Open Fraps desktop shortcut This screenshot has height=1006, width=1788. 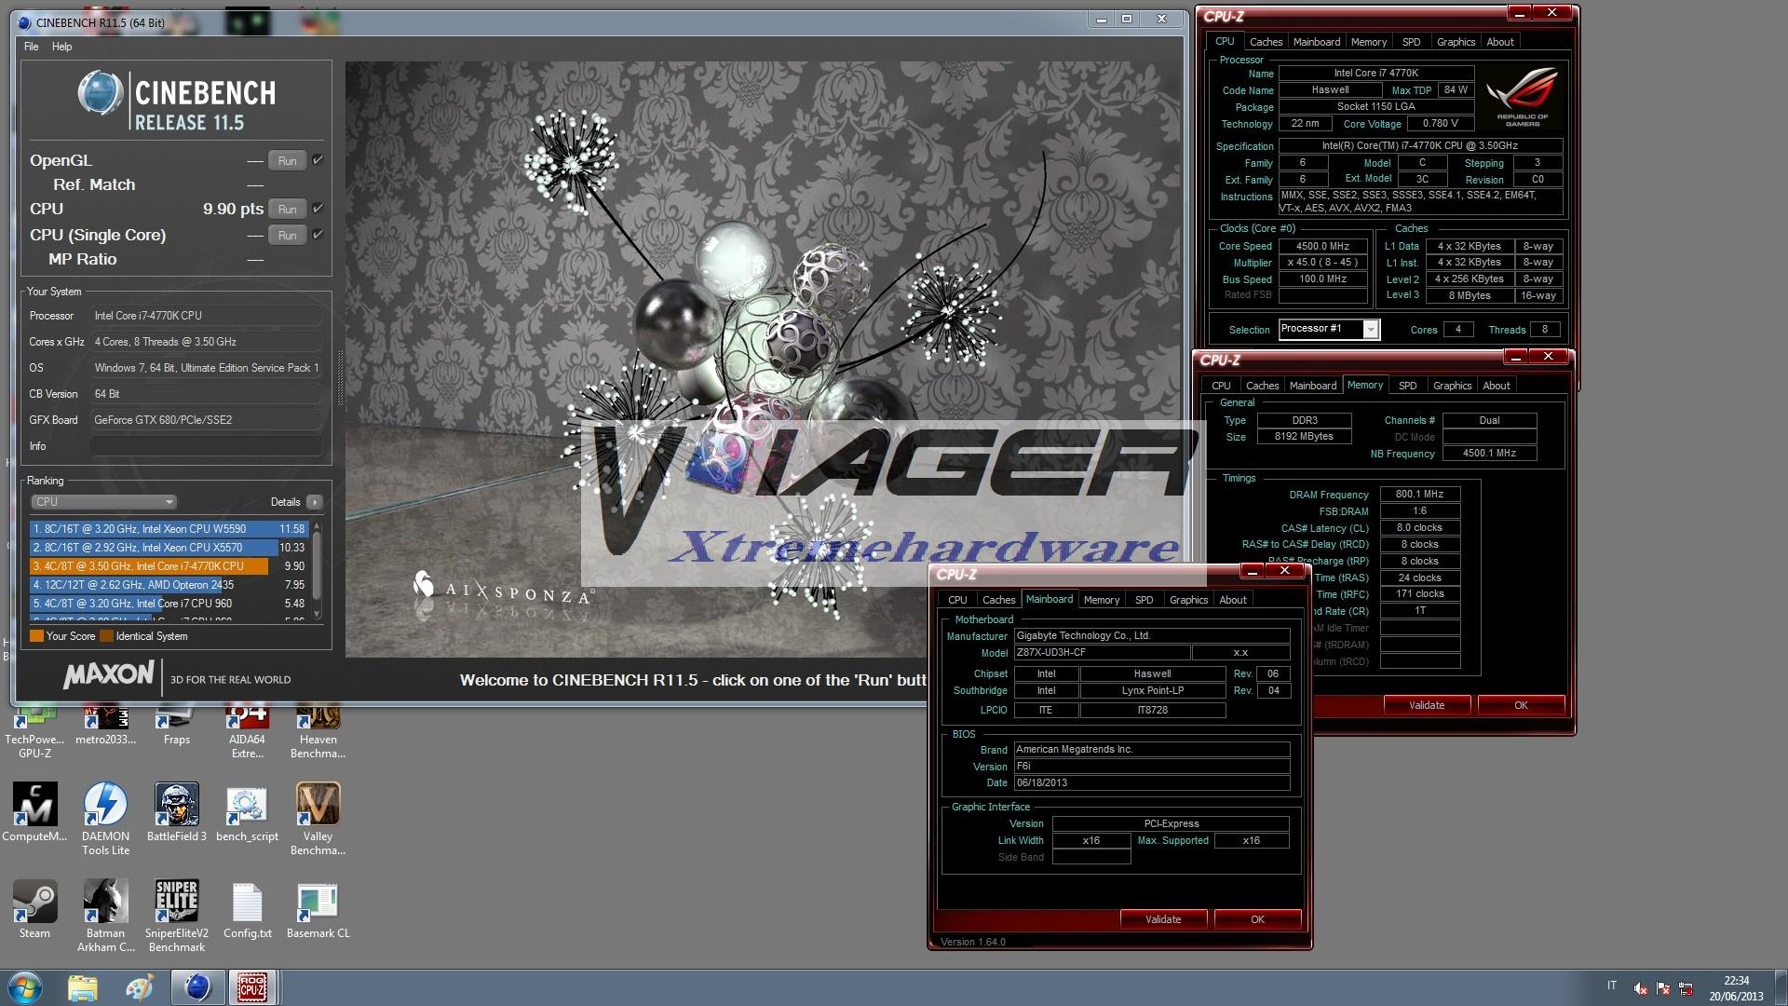176,721
